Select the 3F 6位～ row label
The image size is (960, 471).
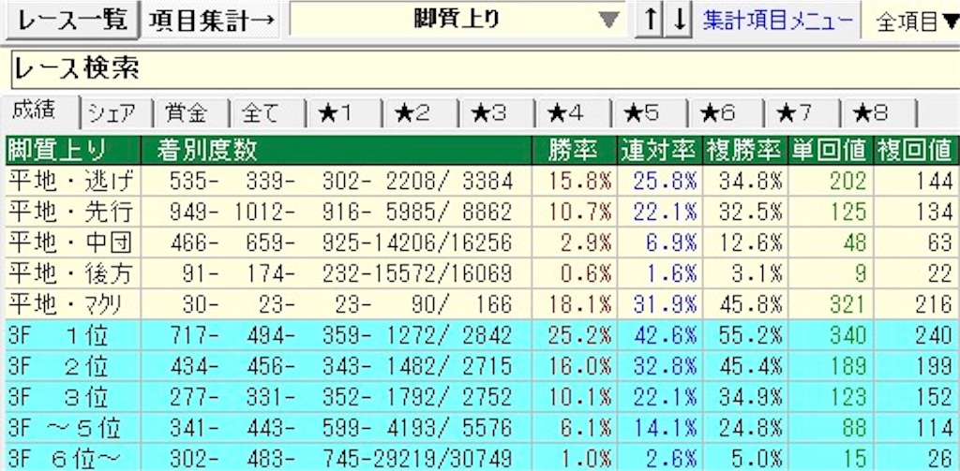(72, 457)
